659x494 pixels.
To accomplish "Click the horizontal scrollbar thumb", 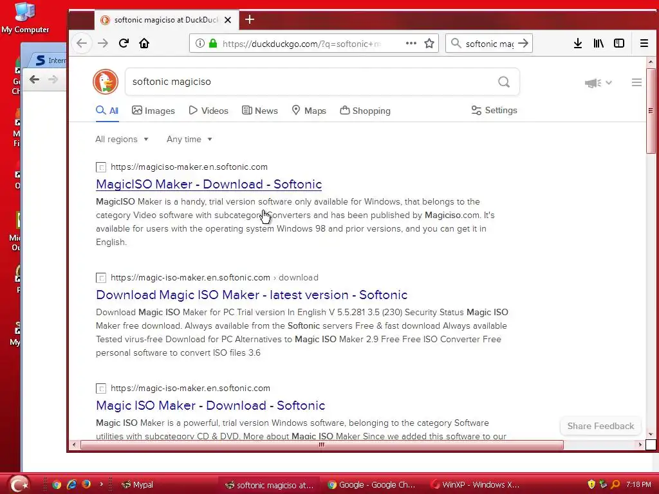I will (x=322, y=444).
